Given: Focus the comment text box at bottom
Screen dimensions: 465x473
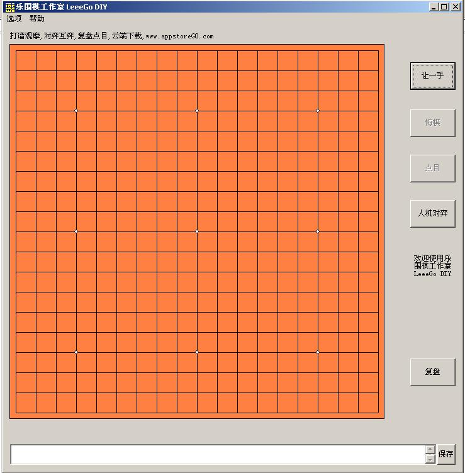Looking at the screenshot, I should [x=218, y=454].
